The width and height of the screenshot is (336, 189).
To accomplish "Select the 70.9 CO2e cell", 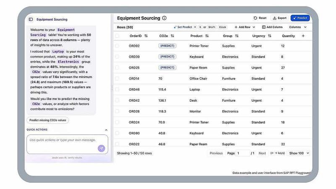I will pyautogui.click(x=162, y=122).
